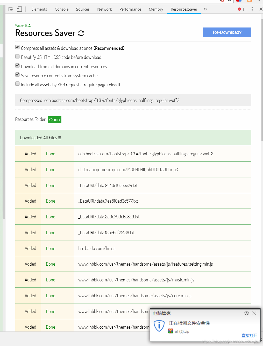
Task: Switch to the Memory tab
Action: coord(155,9)
